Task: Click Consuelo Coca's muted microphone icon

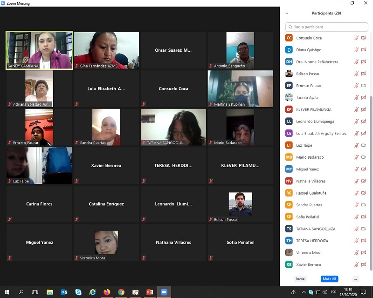Action: [x=357, y=38]
